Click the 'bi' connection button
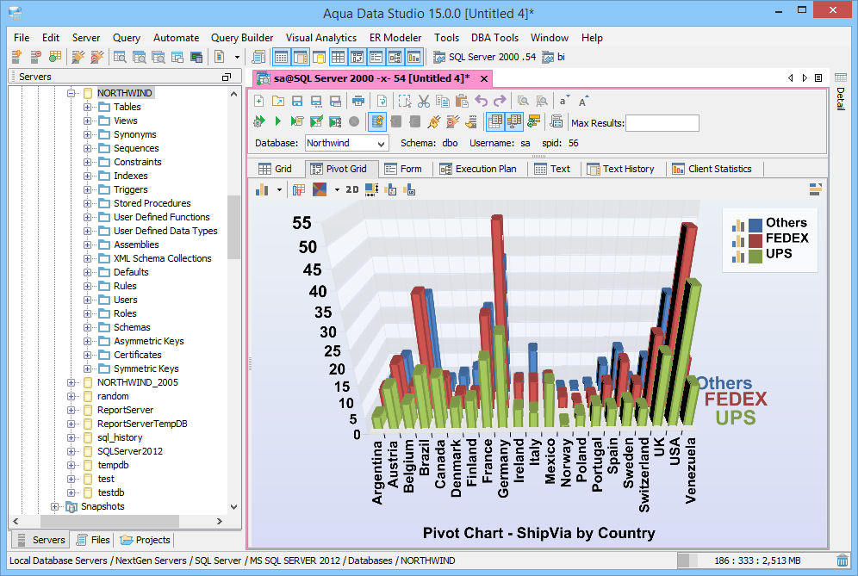Viewport: 858px width, 576px height. pyautogui.click(x=554, y=56)
